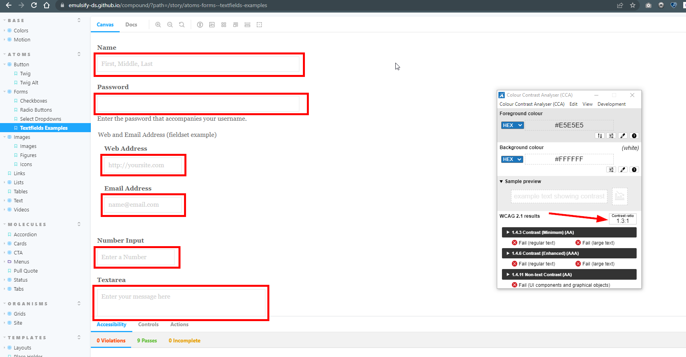Zoom in on the preview canvas
This screenshot has height=357, width=686.
(158, 24)
